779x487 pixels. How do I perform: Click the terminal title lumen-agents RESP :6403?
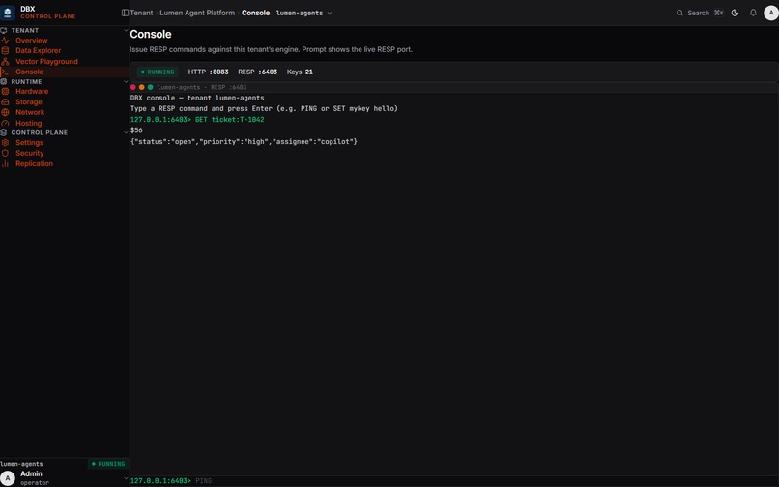pyautogui.click(x=202, y=88)
